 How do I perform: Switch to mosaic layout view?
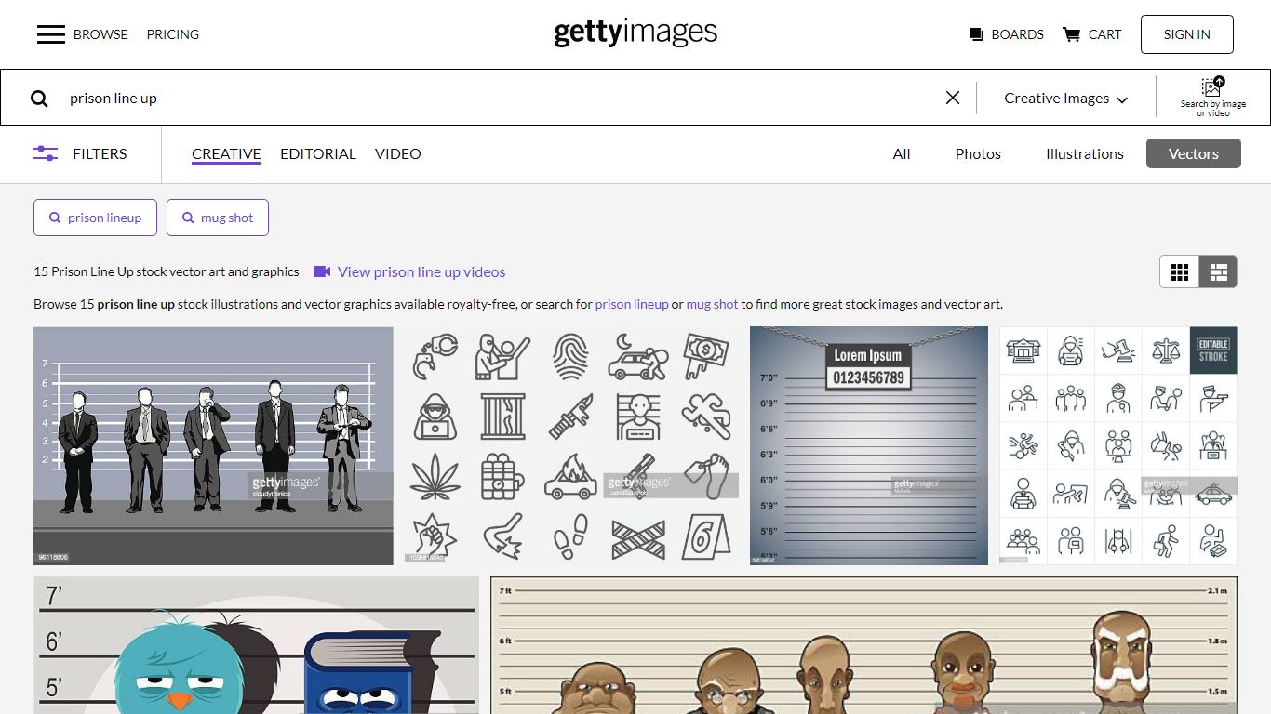coord(1218,272)
